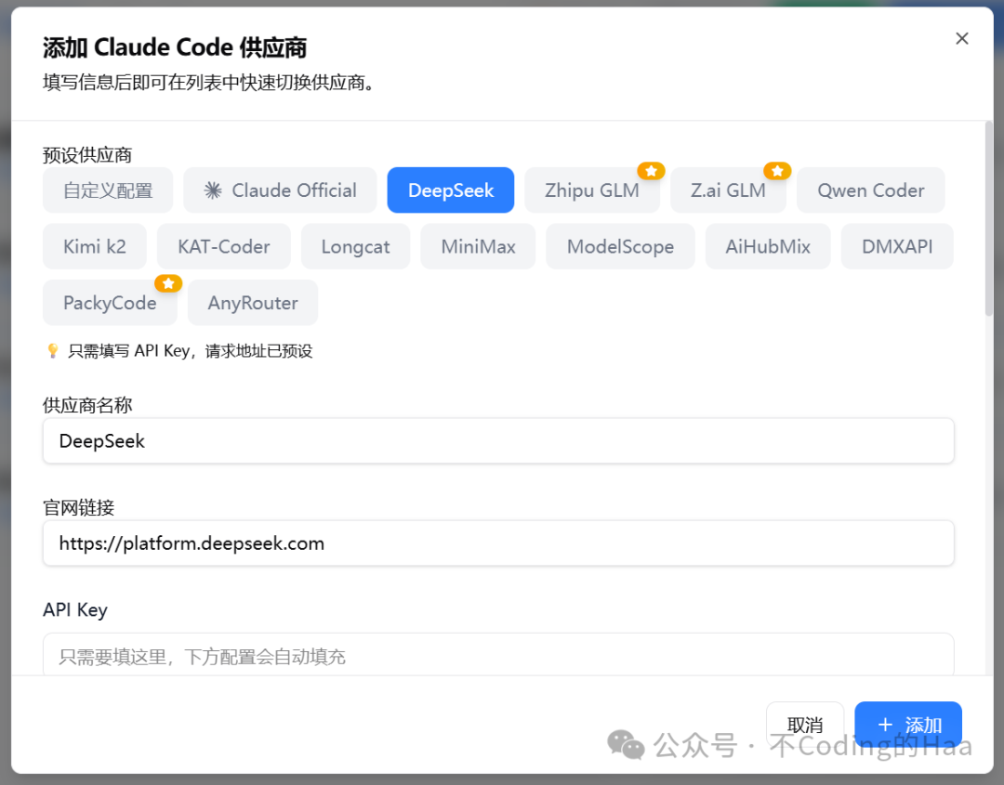Pick the ModelScope preset
Image resolution: width=1004 pixels, height=785 pixels.
tap(620, 246)
